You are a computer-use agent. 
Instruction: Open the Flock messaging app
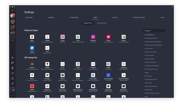[x=78, y=37]
